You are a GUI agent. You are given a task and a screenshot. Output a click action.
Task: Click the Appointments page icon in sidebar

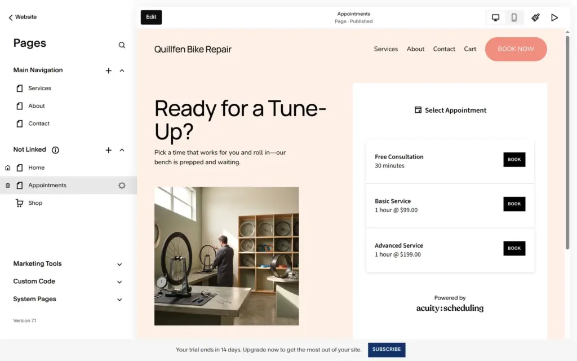(x=20, y=185)
